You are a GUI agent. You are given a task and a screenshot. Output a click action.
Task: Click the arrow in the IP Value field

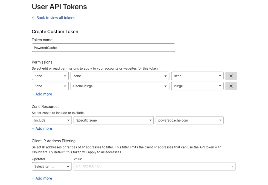coord(232,166)
